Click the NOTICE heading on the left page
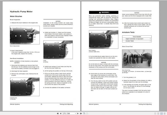Screen dimensions: 167x115 tap(58, 21)
